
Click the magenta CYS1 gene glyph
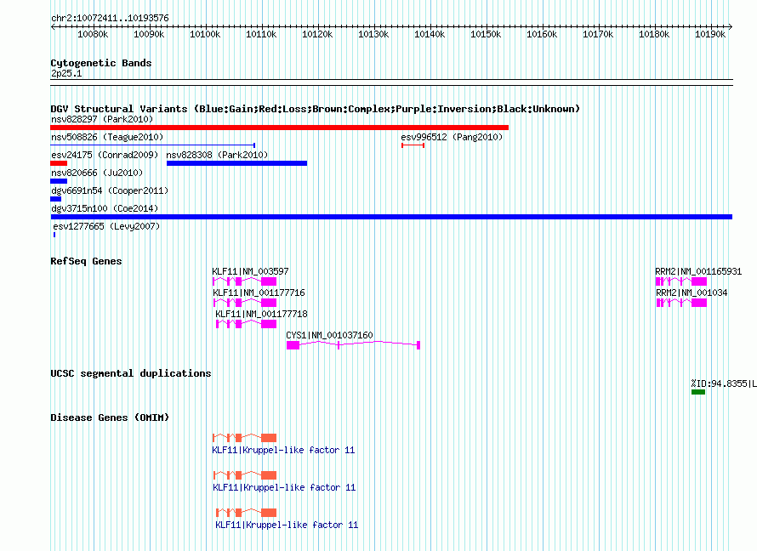point(353,345)
